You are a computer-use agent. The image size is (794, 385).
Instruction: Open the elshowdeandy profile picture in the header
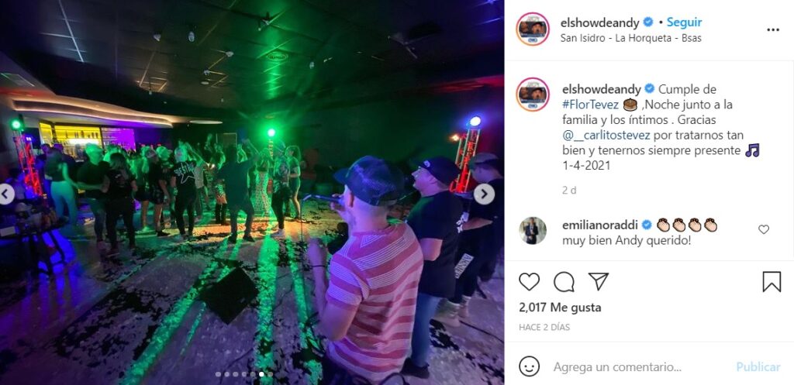click(x=533, y=29)
